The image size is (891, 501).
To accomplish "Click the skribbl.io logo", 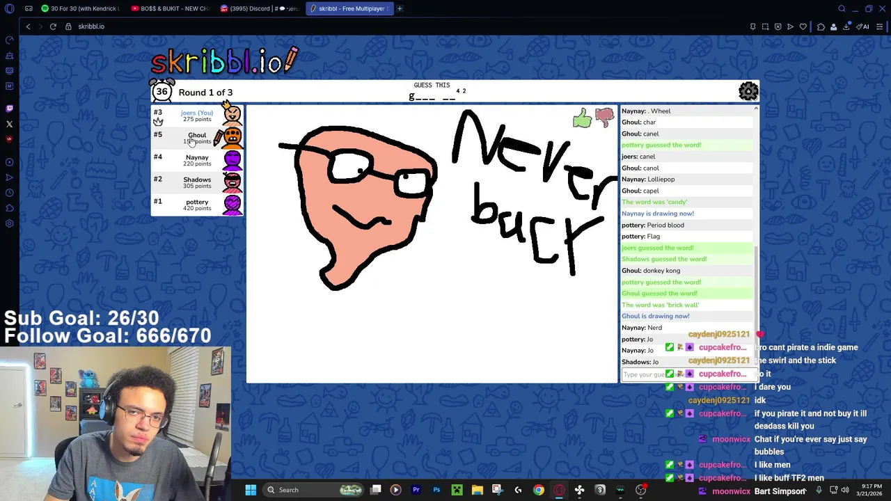I will pos(224,61).
